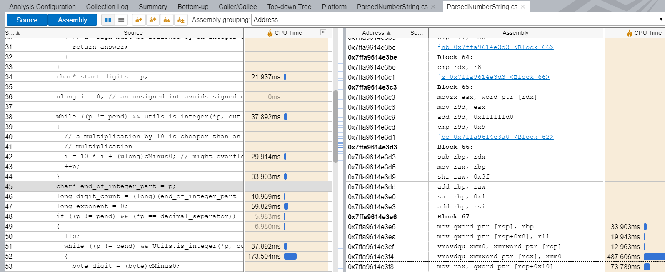Go to the next hotspot

pos(167,20)
